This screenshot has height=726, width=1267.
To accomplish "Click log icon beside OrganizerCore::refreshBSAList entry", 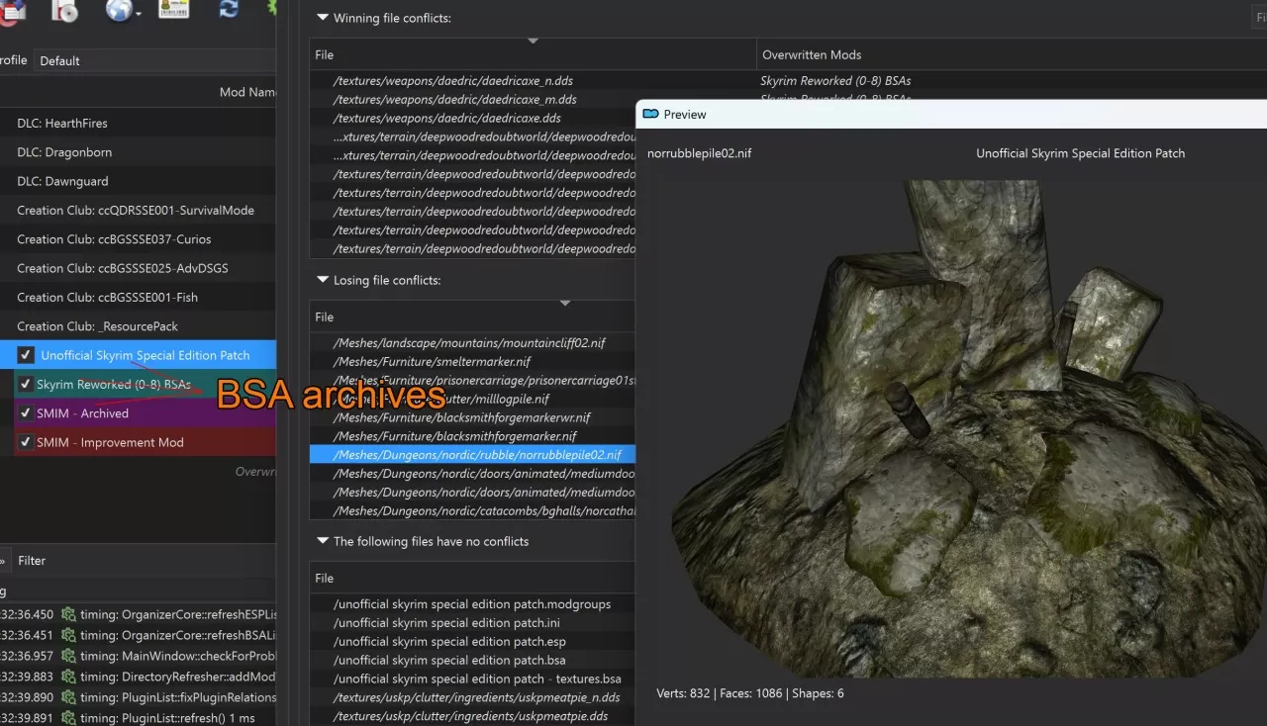I will tap(68, 635).
